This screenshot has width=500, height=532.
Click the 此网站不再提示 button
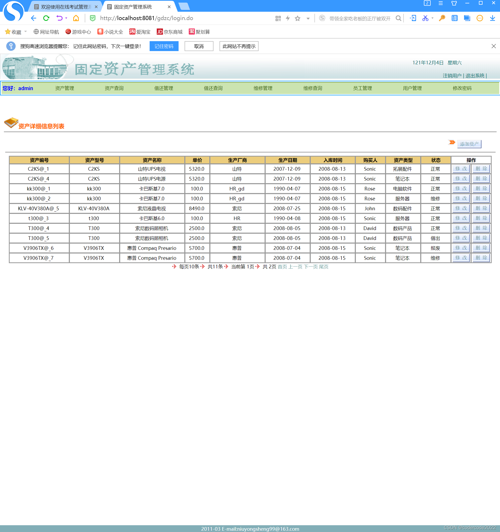pyautogui.click(x=239, y=46)
